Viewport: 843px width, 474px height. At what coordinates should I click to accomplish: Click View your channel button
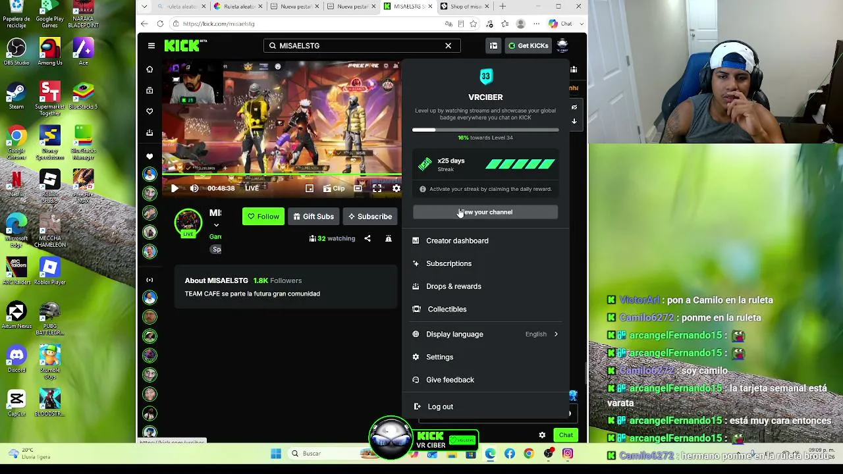485,212
